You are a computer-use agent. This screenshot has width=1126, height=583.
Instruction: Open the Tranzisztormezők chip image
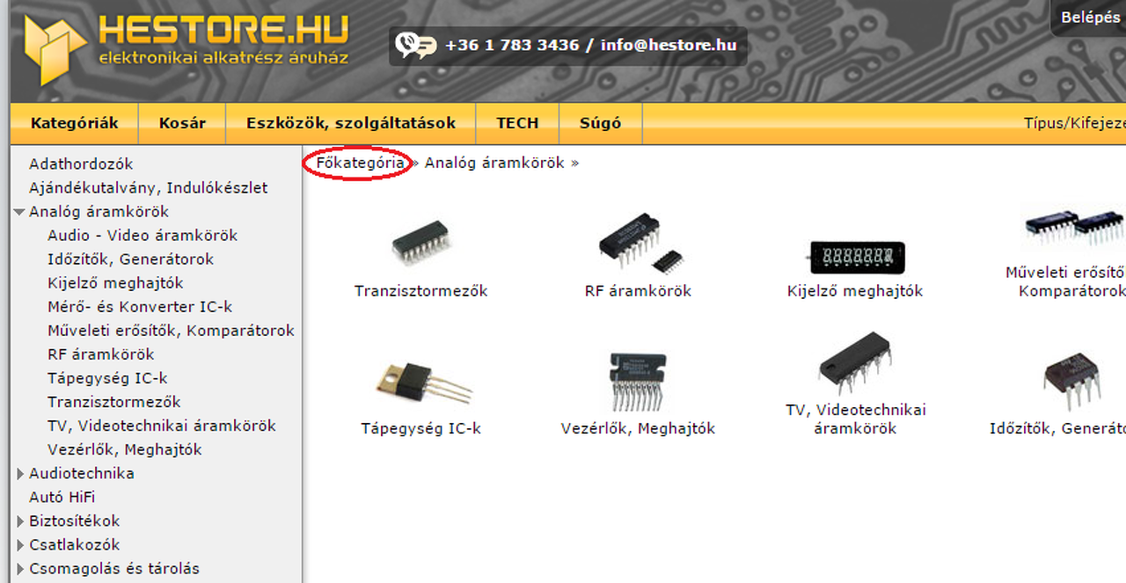[420, 243]
